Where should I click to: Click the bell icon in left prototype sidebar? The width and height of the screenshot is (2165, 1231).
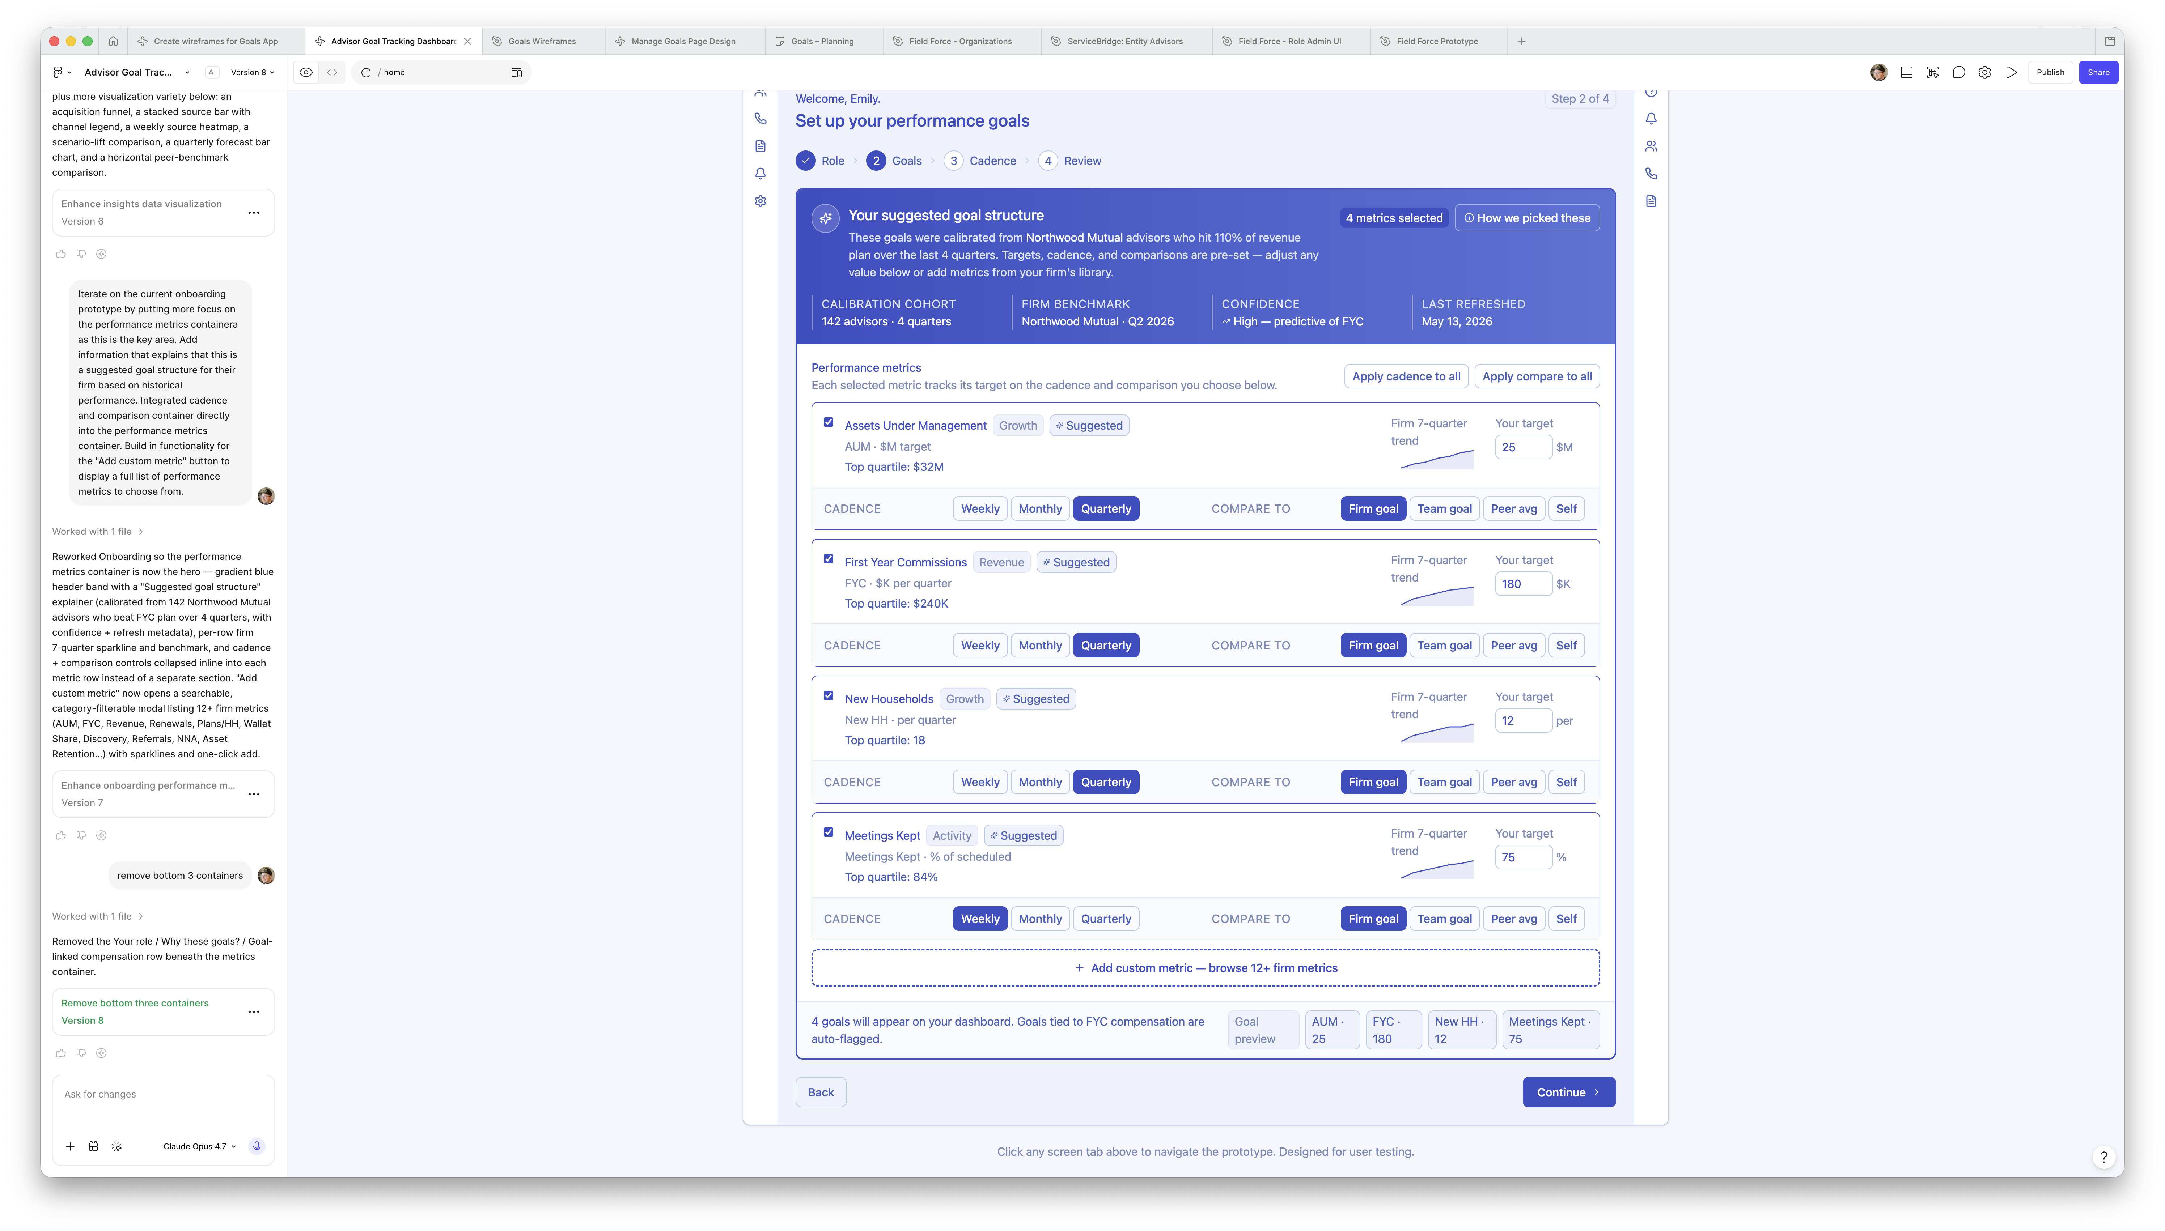coord(760,173)
